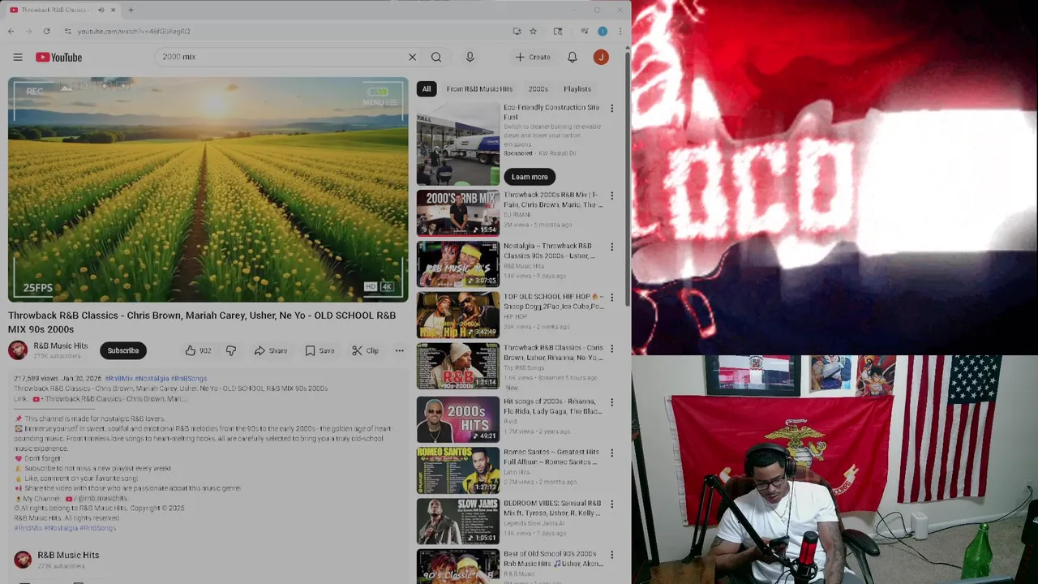The image size is (1038, 584).
Task: Click into the search field '2000 mix'
Action: pos(280,57)
